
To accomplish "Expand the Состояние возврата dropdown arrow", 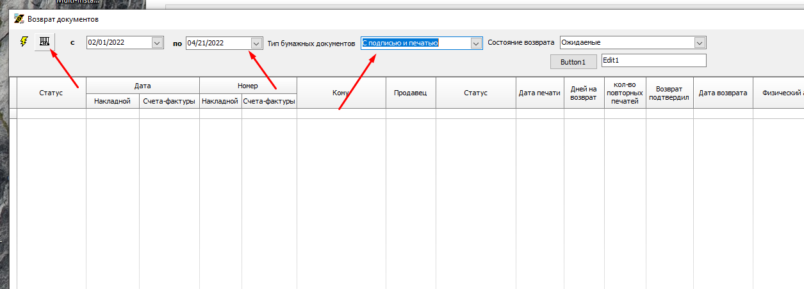I will pos(700,43).
